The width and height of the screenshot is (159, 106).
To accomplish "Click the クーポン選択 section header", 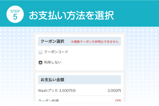I will click(x=52, y=41).
